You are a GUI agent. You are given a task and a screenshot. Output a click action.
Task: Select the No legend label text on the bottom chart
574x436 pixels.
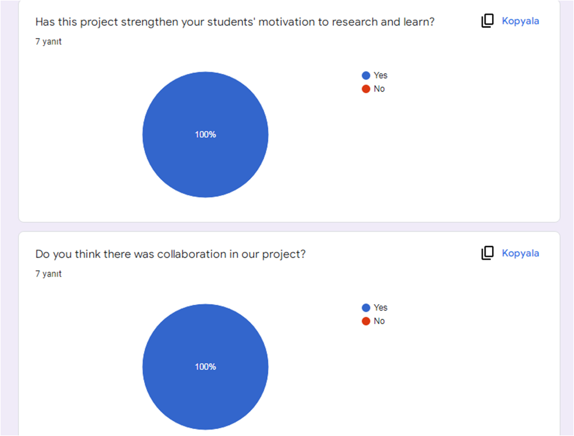click(378, 321)
